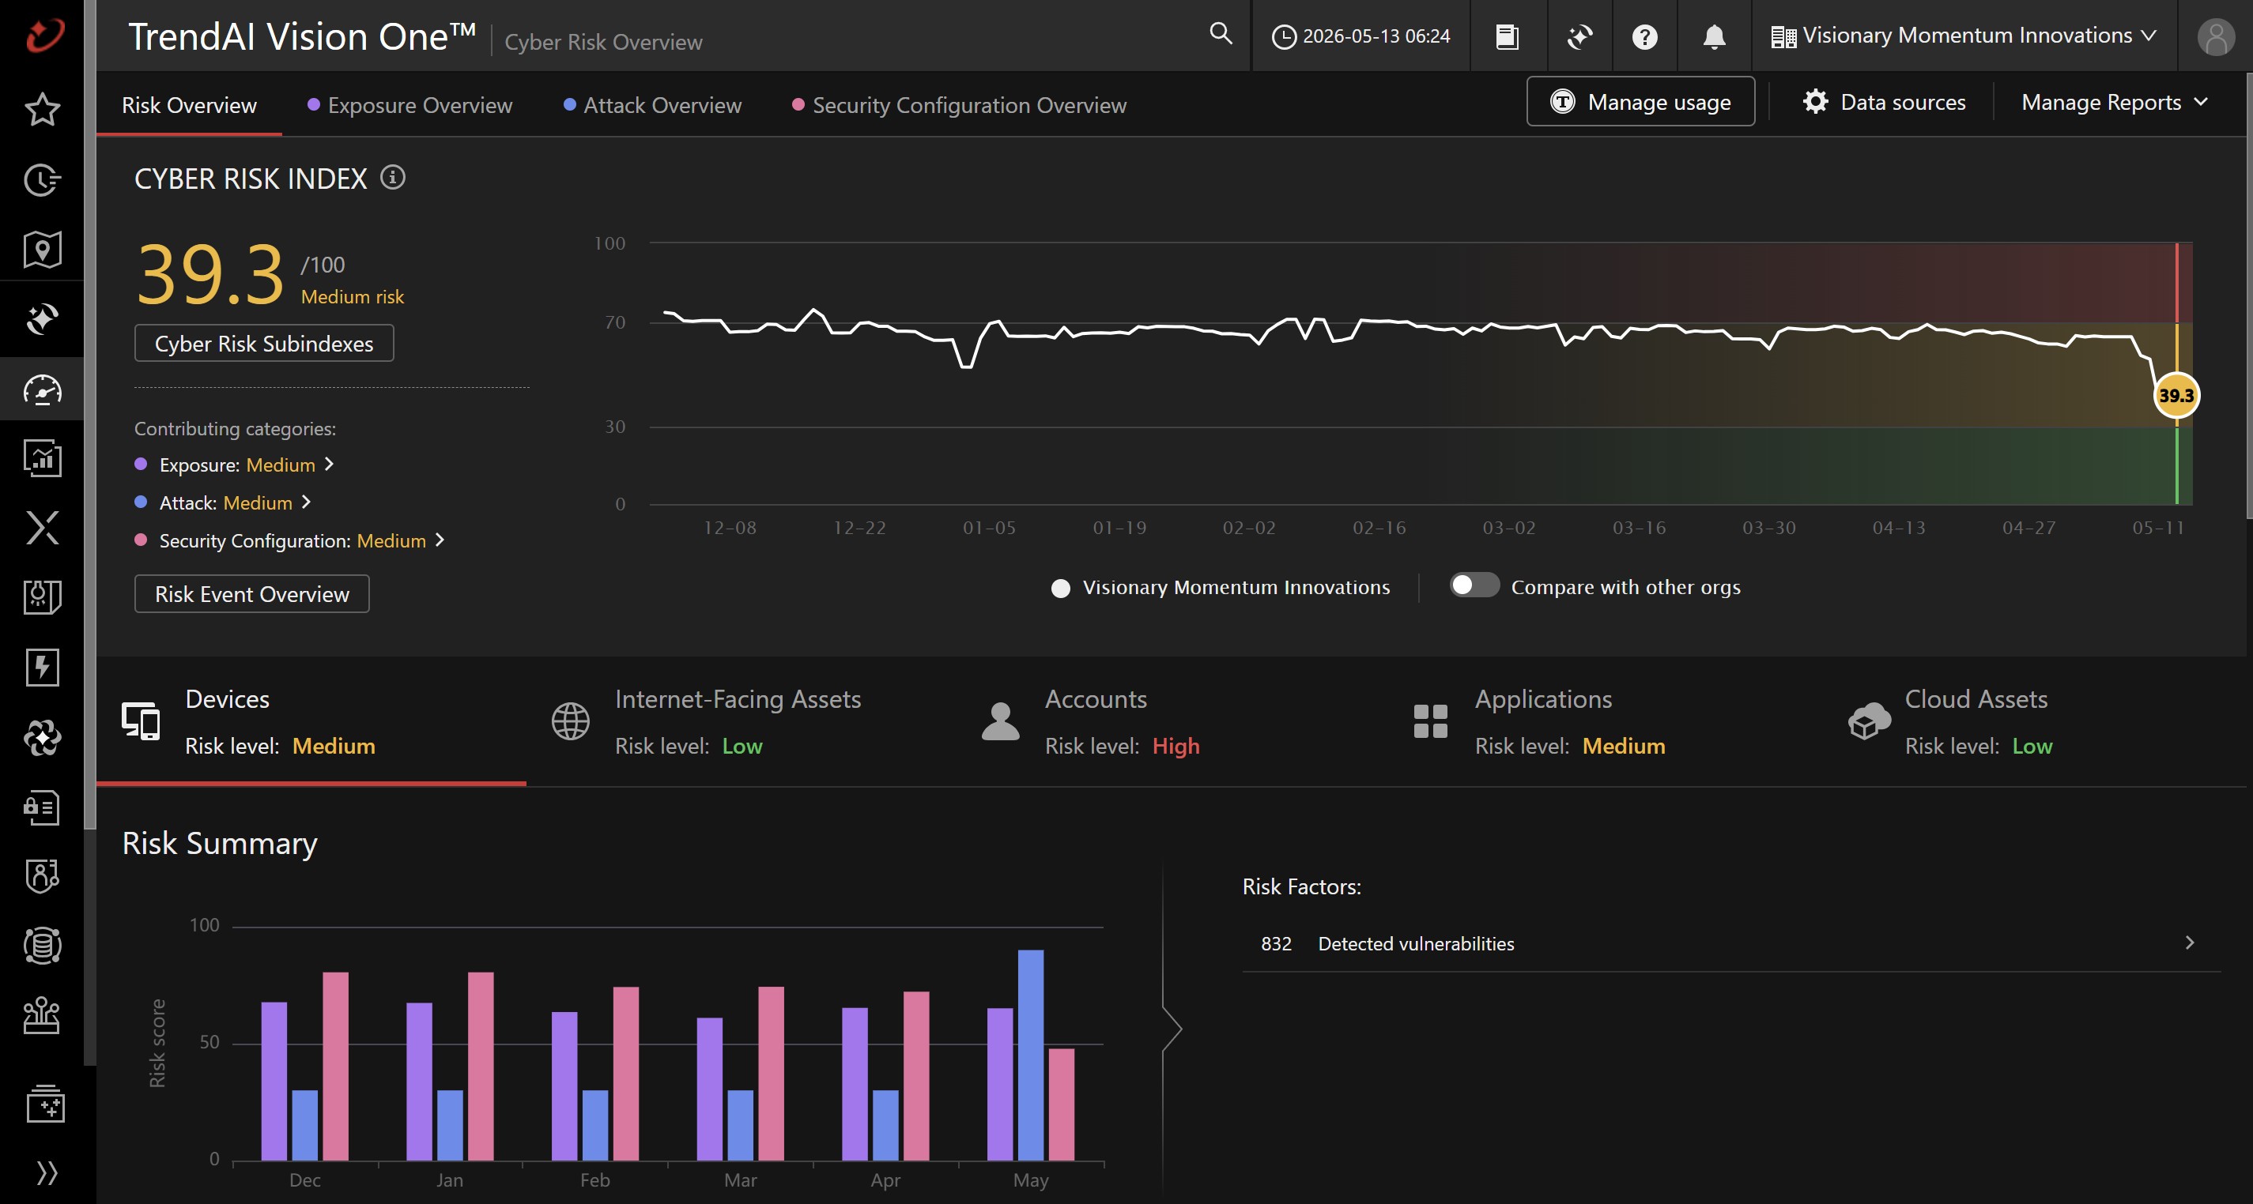
Task: Click the tall blue May bar
Action: tap(1031, 1055)
